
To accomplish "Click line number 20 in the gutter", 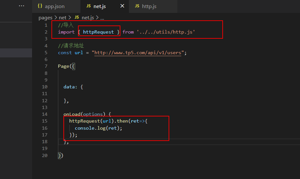I will [x=45, y=155].
